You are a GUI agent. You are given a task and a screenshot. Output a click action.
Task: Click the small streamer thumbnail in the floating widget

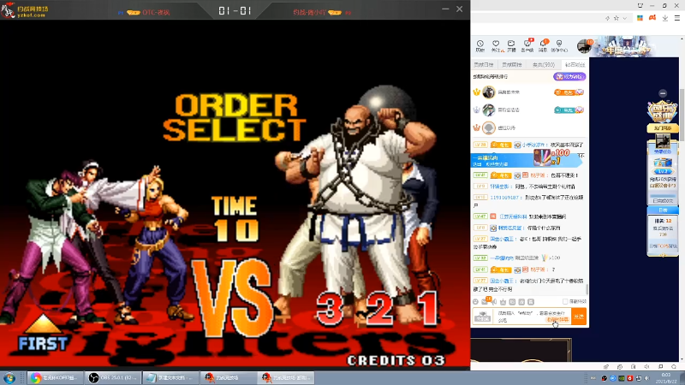click(663, 141)
